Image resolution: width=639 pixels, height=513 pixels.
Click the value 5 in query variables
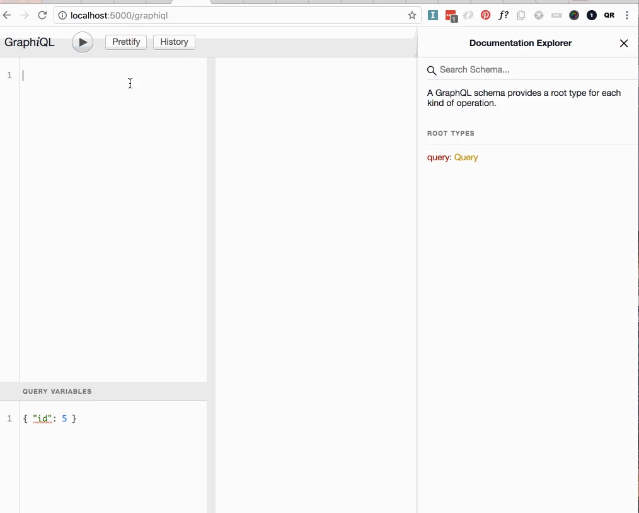click(64, 419)
